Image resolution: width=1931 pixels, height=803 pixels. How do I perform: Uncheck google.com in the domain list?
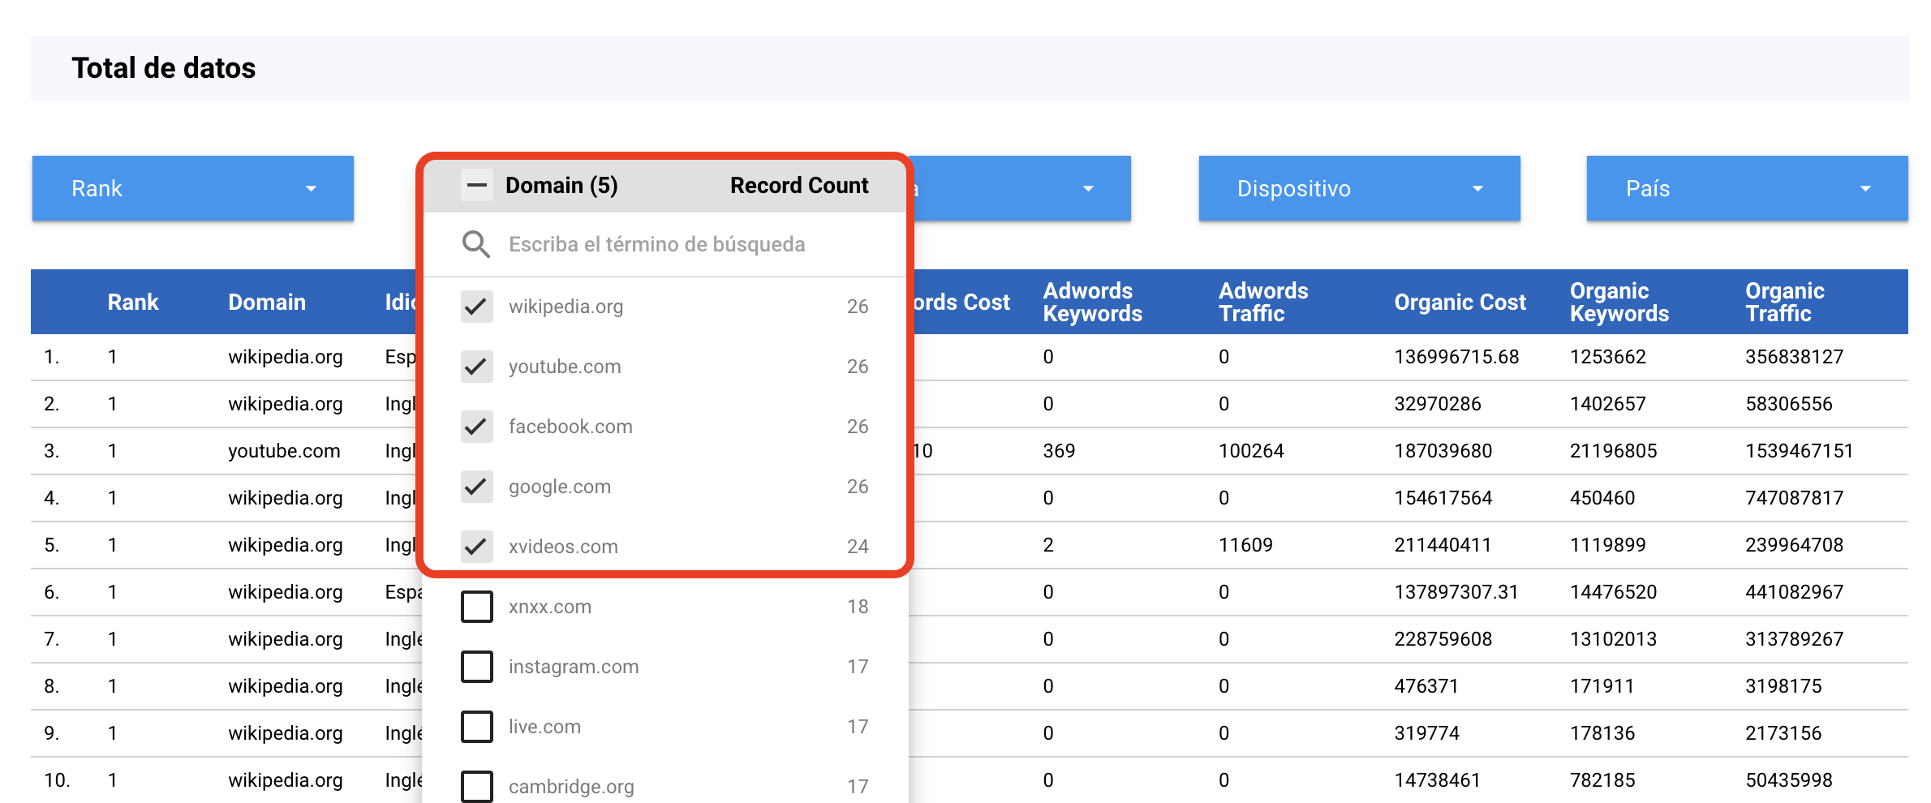(x=477, y=487)
